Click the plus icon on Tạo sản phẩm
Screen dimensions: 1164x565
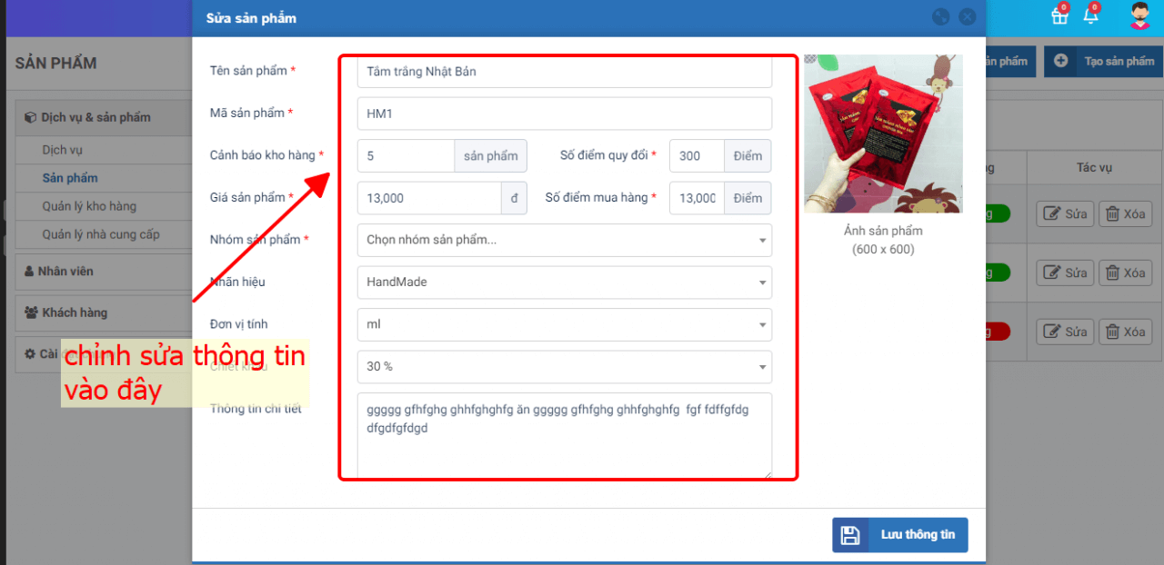(x=1060, y=61)
